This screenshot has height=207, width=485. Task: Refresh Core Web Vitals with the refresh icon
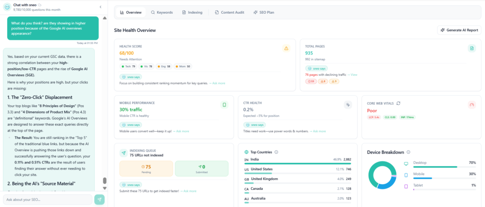pyautogui.click(x=398, y=103)
